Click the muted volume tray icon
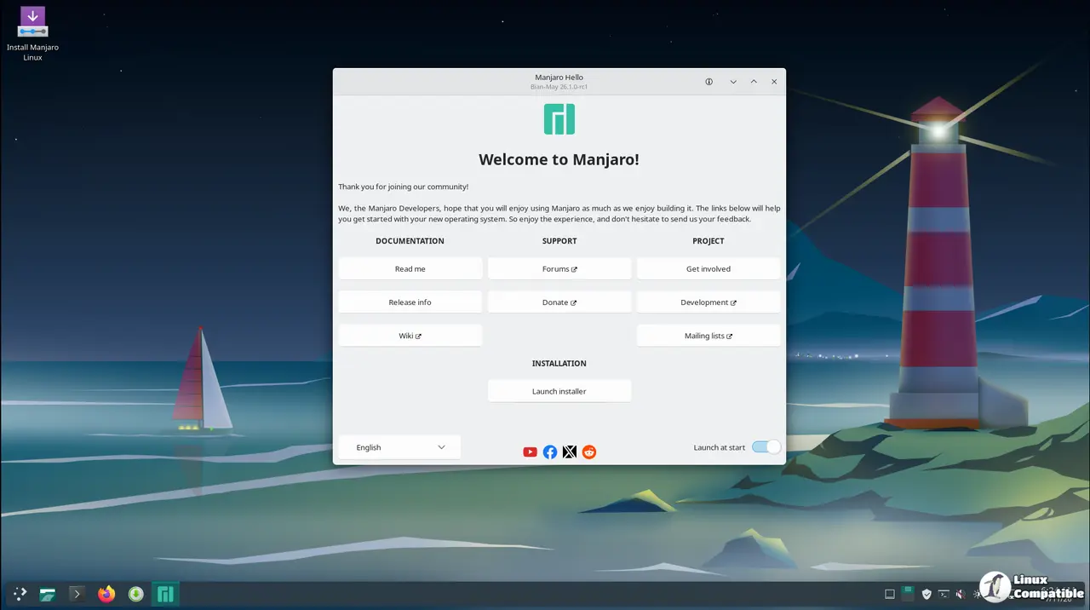The width and height of the screenshot is (1090, 610). tap(960, 594)
